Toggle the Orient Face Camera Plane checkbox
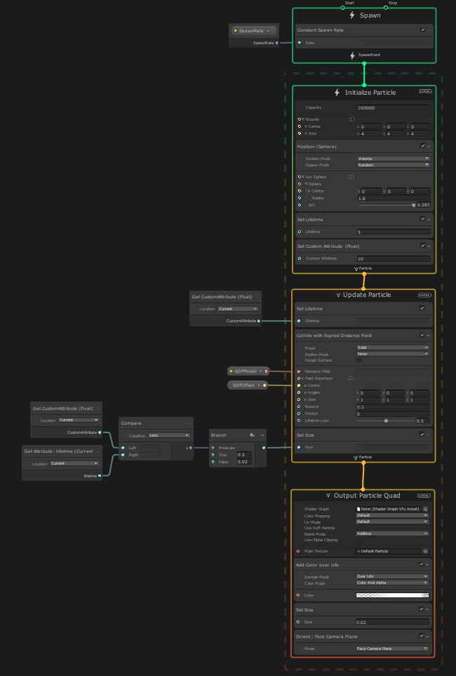 pos(422,636)
